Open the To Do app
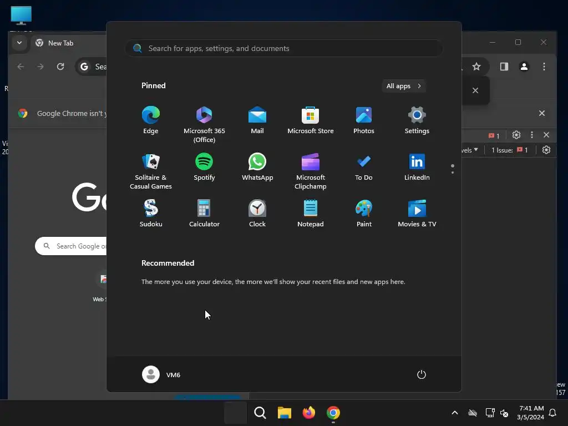 click(364, 167)
